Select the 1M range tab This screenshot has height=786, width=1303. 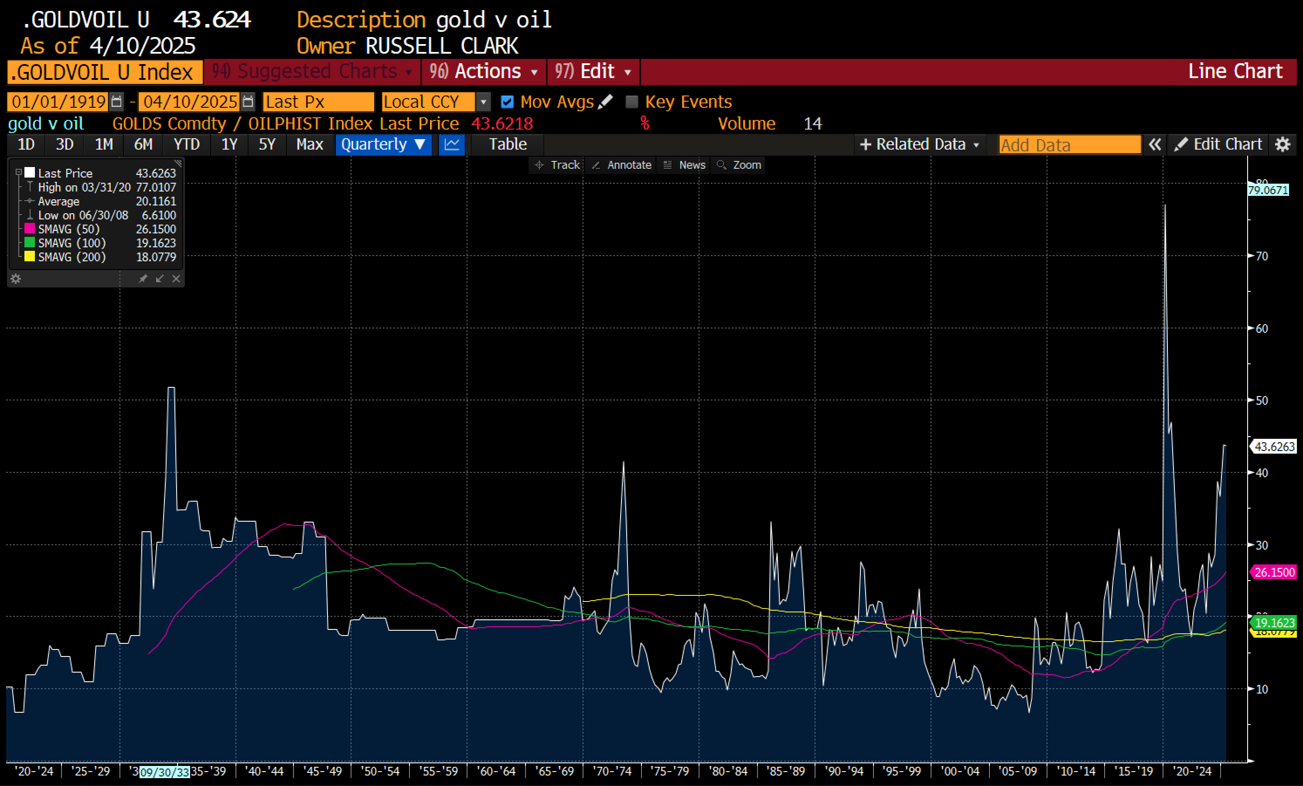104,144
